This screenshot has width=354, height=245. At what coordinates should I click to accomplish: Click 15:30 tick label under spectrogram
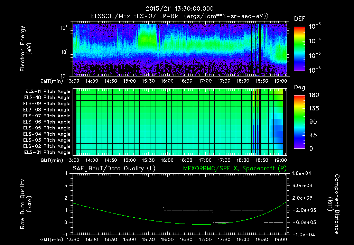pos(148,81)
